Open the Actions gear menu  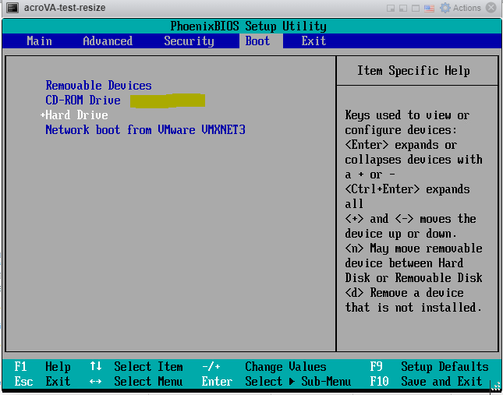pos(460,8)
